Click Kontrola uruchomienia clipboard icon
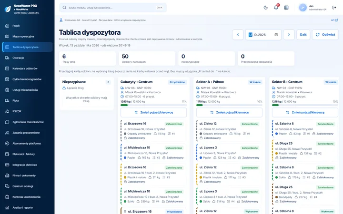343x214 pixels. pos(7,197)
